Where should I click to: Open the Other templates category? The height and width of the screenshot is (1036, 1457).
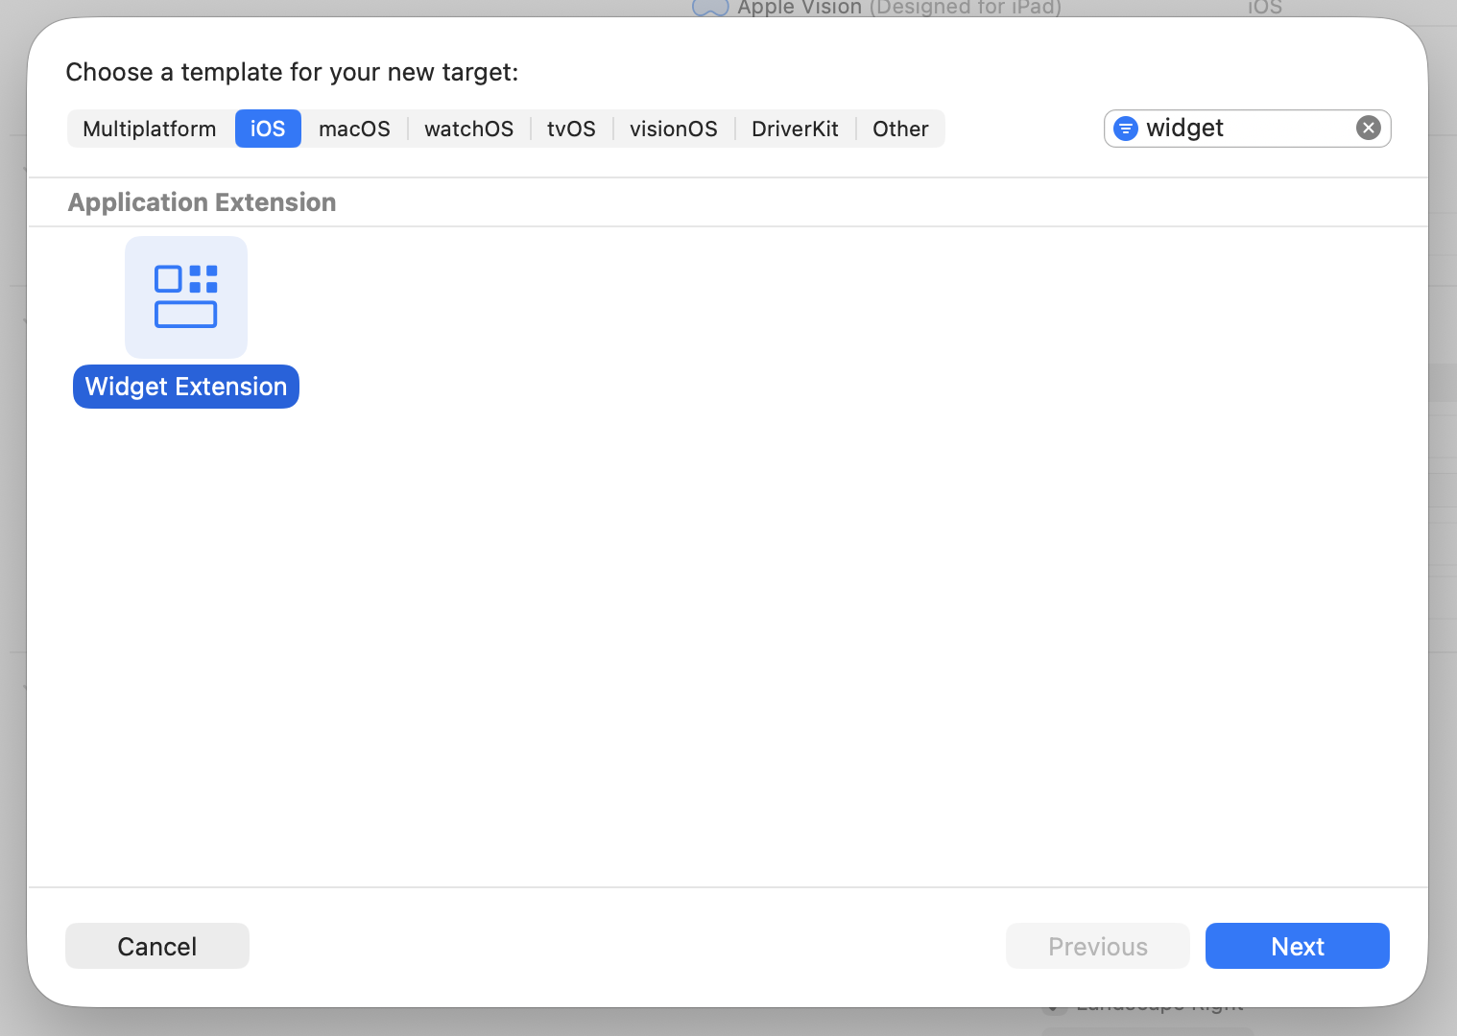tap(899, 128)
